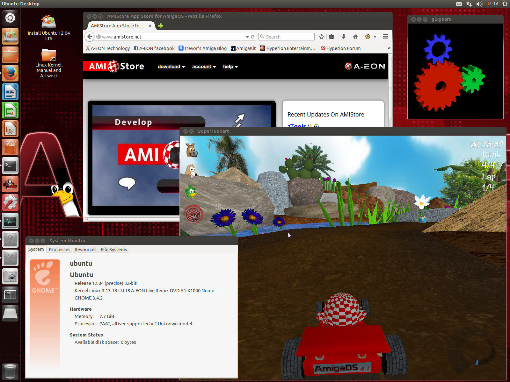
Task: Open sound volume indicator in top panel
Action: [479, 4]
